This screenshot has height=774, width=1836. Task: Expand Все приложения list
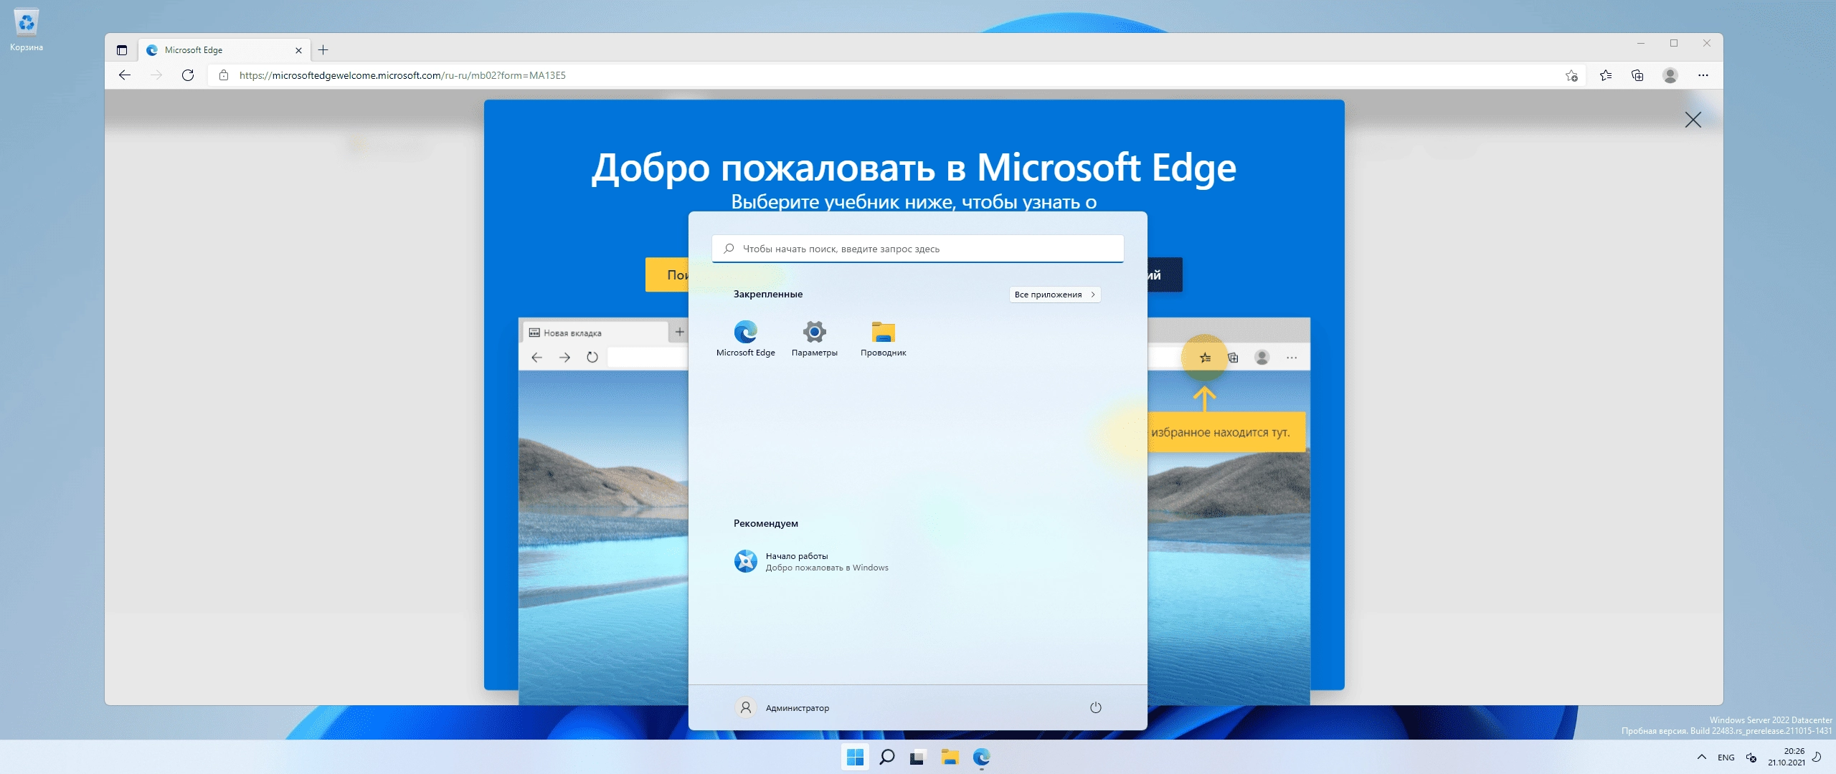click(x=1054, y=295)
